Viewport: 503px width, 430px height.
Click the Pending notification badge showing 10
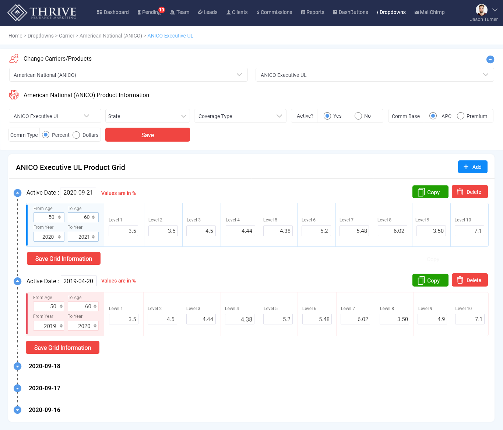[162, 10]
